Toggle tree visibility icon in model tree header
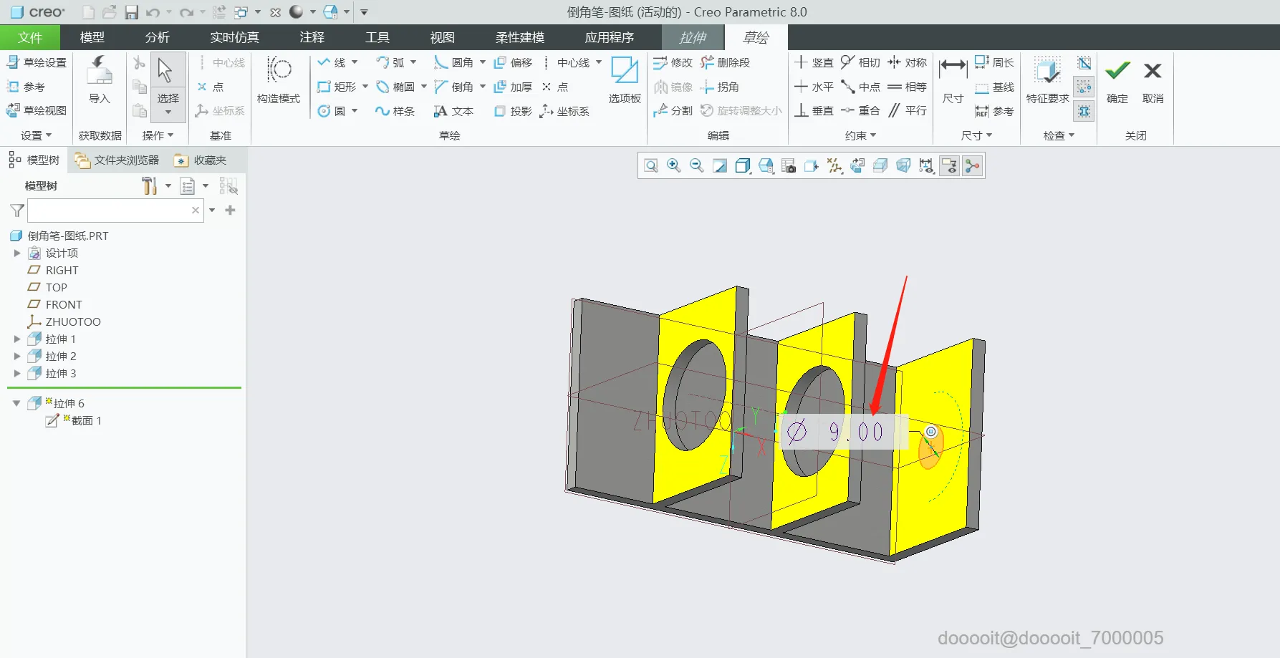Image resolution: width=1280 pixels, height=658 pixels. click(x=228, y=186)
